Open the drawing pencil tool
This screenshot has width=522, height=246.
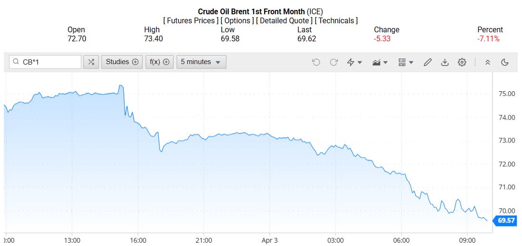click(x=427, y=62)
